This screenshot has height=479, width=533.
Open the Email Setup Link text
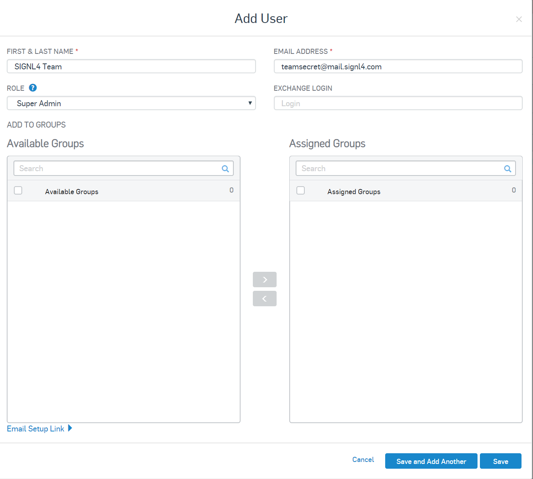(36, 429)
